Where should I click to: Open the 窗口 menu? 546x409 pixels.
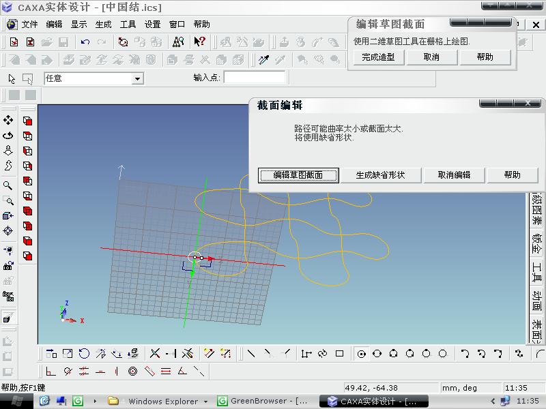(x=177, y=25)
